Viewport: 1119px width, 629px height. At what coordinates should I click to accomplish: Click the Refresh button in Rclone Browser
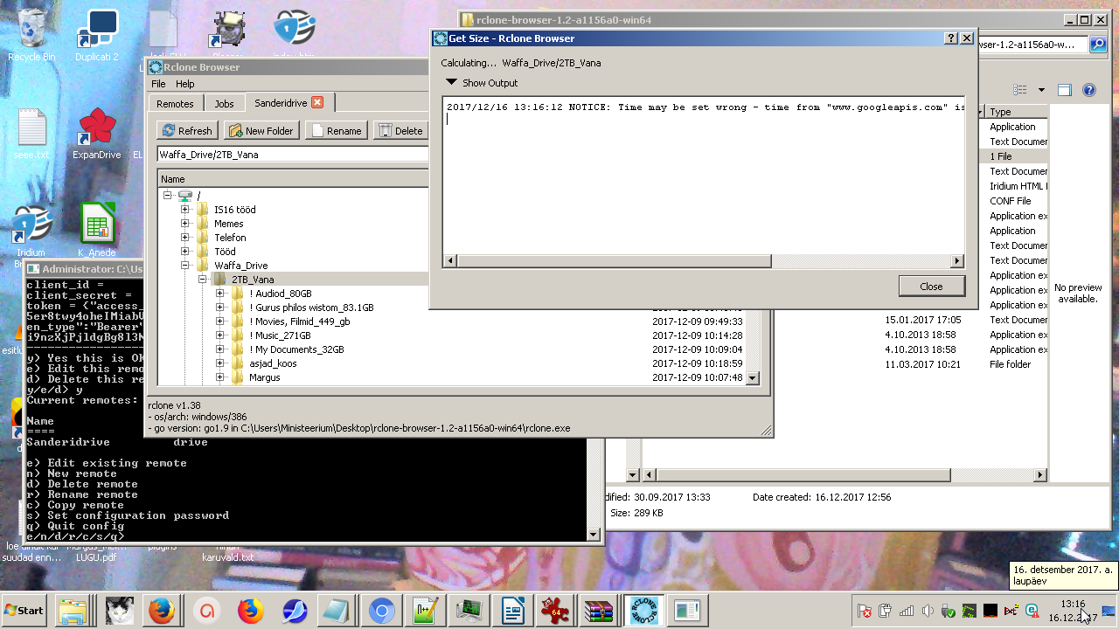pos(188,130)
